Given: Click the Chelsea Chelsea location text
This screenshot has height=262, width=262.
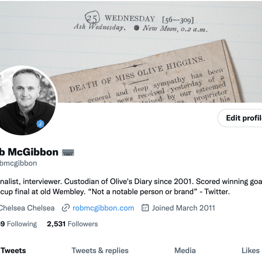Looking at the screenshot, I should pyautogui.click(x=27, y=208).
